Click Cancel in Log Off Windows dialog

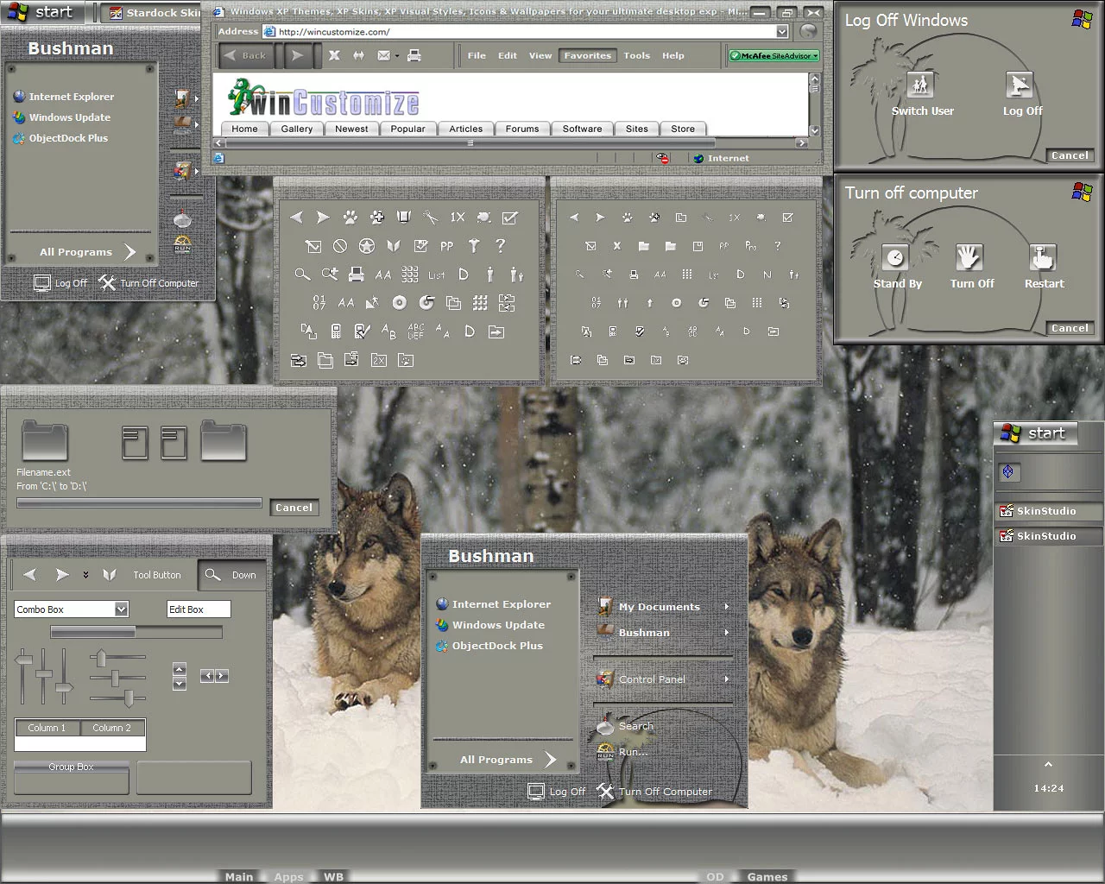pos(1069,155)
